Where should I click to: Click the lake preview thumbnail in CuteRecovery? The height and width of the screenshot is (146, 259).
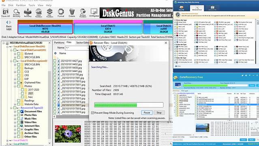pyautogui.click(x=202, y=127)
